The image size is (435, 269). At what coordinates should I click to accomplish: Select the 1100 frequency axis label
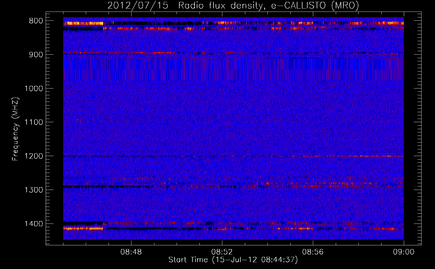[34, 122]
